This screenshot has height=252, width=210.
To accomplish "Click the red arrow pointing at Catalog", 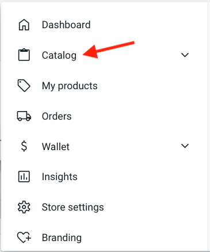I will coord(109,49).
